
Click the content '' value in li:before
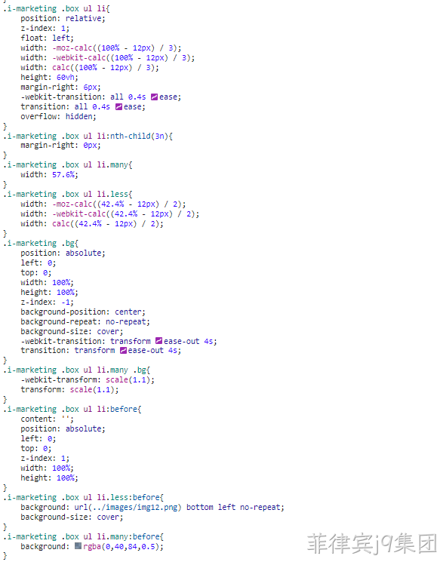coord(66,419)
